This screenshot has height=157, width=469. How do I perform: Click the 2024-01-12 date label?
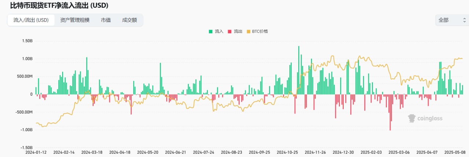[x=36, y=152]
